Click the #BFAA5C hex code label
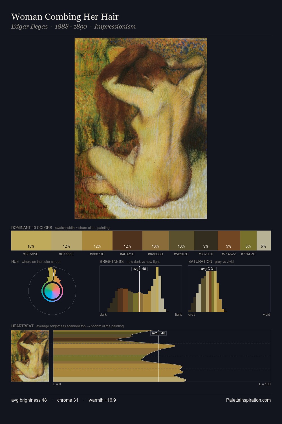This screenshot has height=424, width=282. [x=31, y=254]
